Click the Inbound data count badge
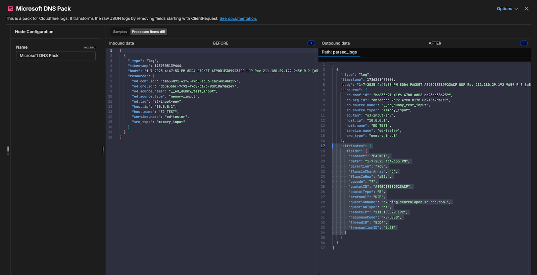Image resolution: width=537 pixels, height=275 pixels. click(311, 43)
